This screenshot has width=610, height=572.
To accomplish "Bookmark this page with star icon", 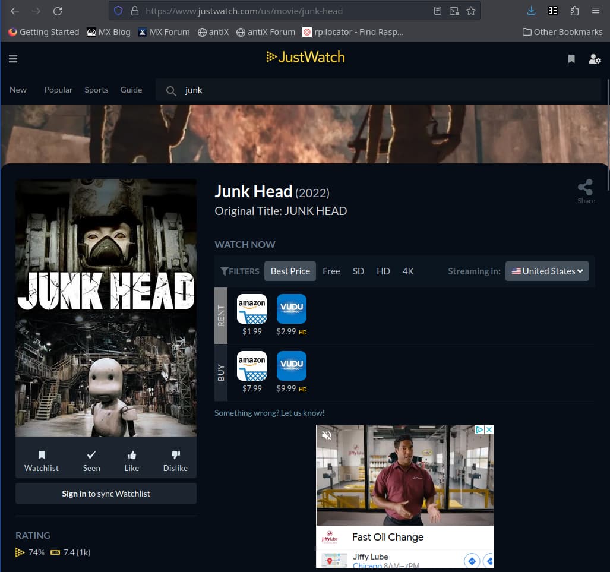I will tap(471, 11).
